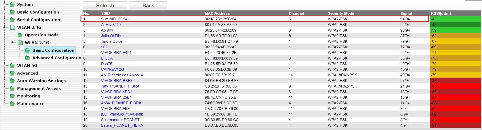Click the Operation Mode folder icon
482x130 pixels.
tap(20, 35)
